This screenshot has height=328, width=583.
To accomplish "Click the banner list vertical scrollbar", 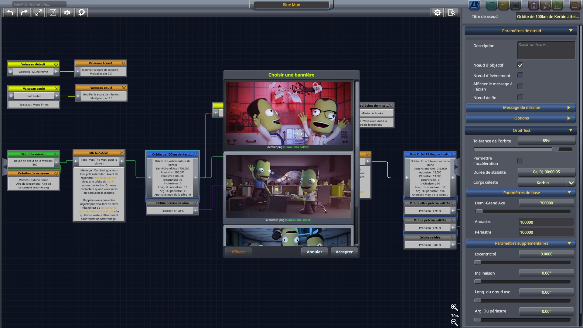I will point(357,145).
